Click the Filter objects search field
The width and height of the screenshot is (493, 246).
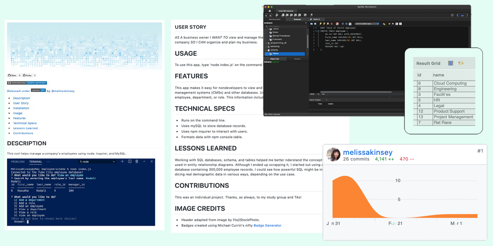[286, 26]
